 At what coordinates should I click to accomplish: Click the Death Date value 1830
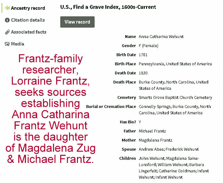143,73
